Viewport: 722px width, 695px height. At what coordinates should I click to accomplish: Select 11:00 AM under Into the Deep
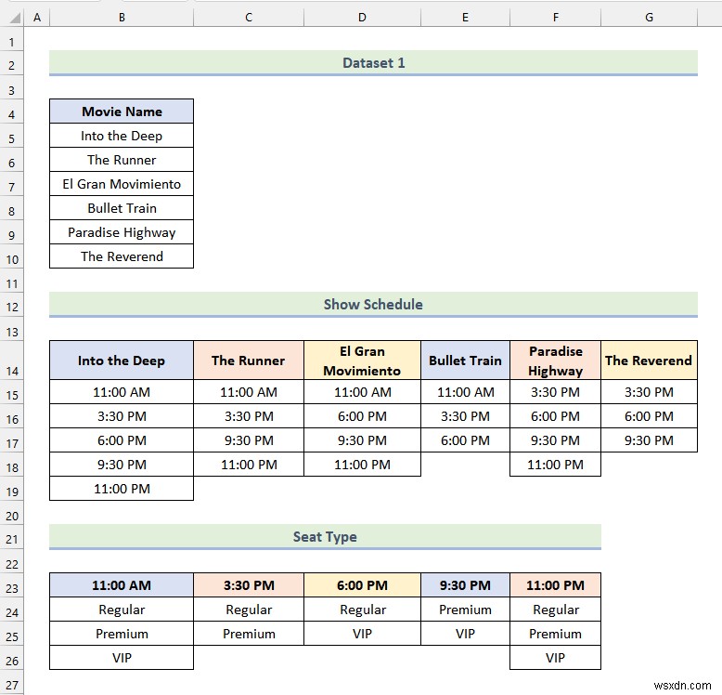[122, 392]
